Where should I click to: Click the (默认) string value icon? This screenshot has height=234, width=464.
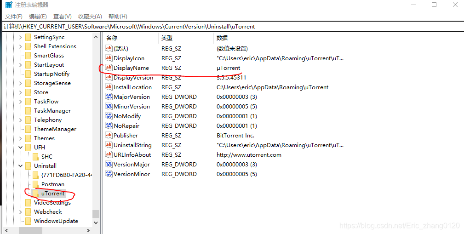(x=109, y=48)
